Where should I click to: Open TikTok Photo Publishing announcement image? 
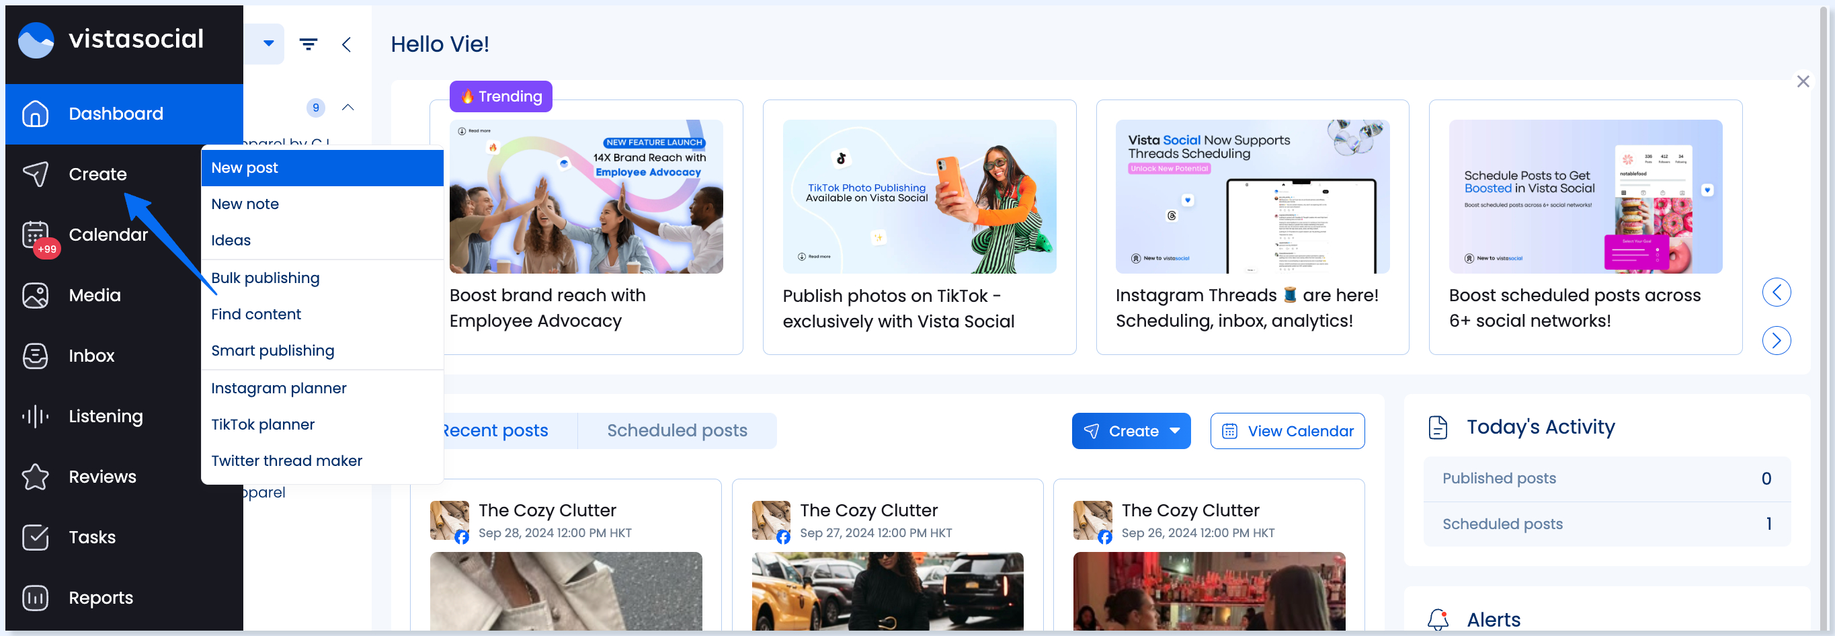919,196
